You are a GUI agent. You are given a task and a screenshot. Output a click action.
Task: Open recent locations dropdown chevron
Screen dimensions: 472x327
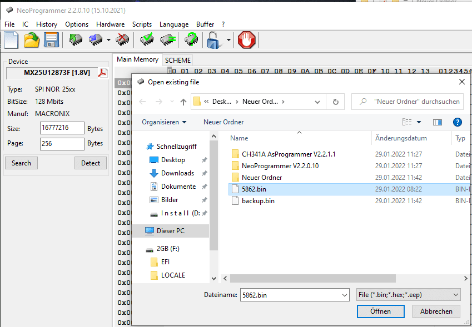[x=172, y=102]
